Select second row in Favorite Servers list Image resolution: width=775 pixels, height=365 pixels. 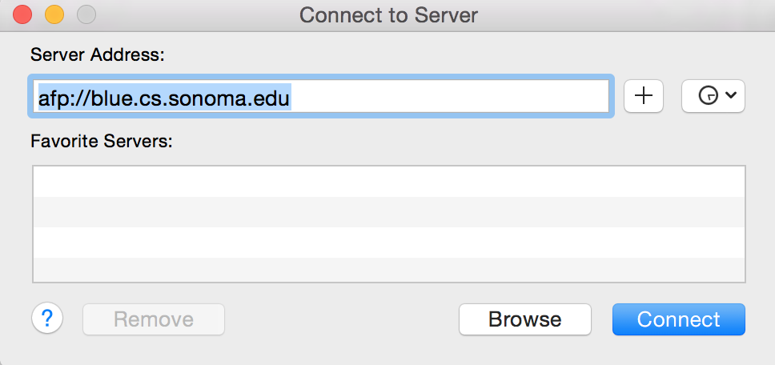pos(388,212)
